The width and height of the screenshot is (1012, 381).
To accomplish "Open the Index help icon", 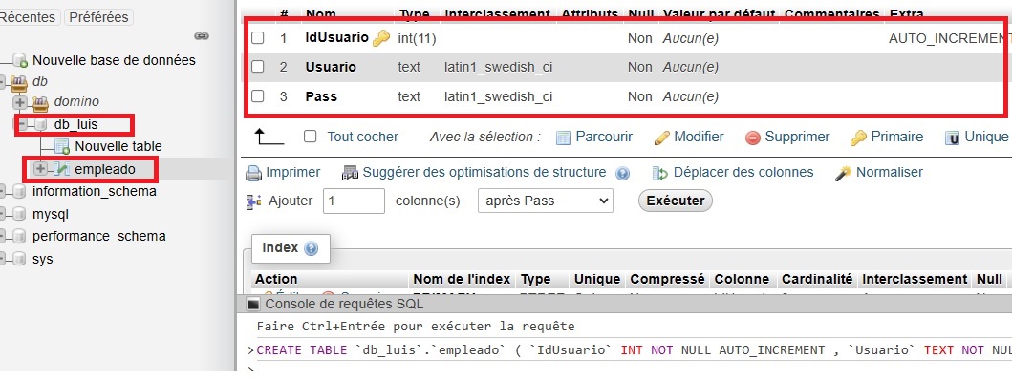I will point(311,248).
